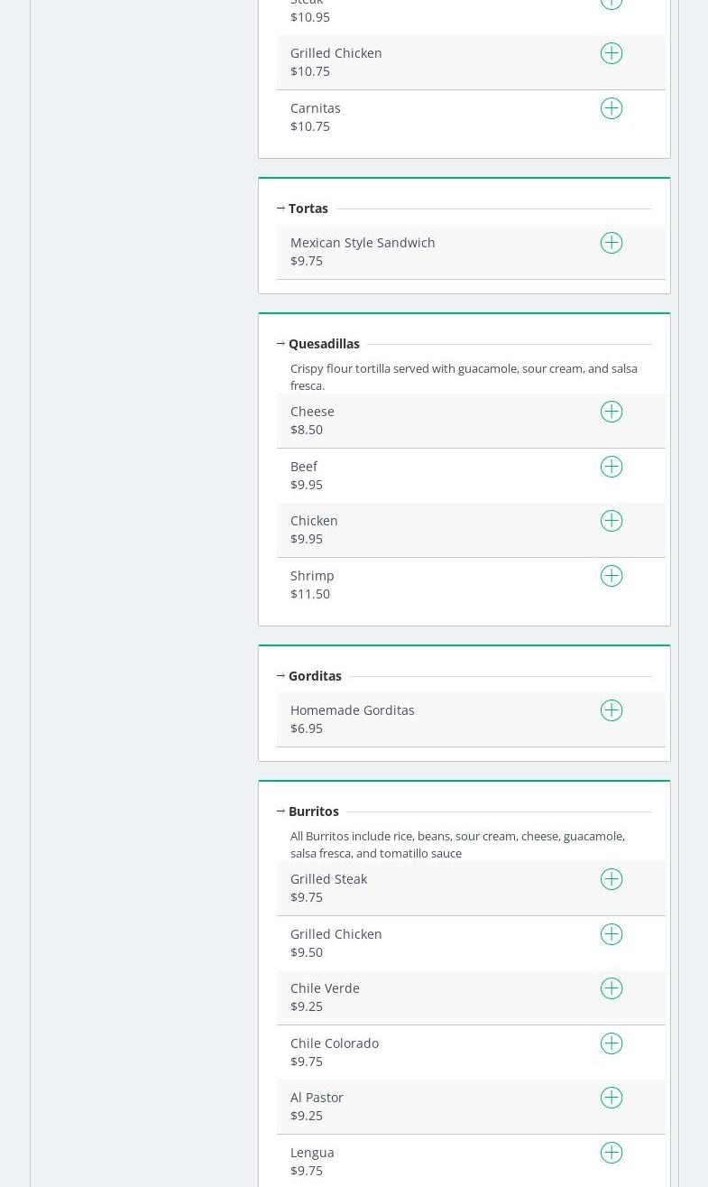This screenshot has width=708, height=1187.
Task: Select the Chicken quesadilla item name
Action: pyautogui.click(x=314, y=521)
